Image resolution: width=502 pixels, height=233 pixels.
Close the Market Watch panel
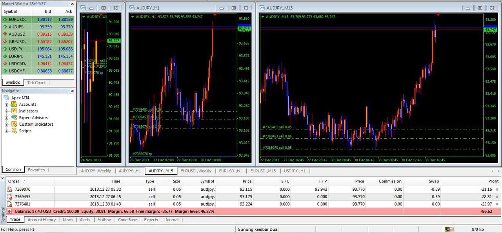(x=72, y=4)
